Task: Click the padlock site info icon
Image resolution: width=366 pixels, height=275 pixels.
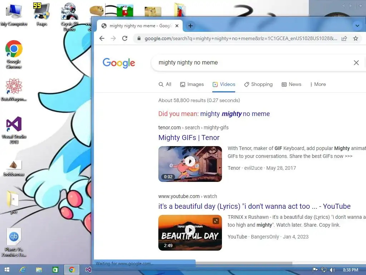Action: (x=139, y=38)
